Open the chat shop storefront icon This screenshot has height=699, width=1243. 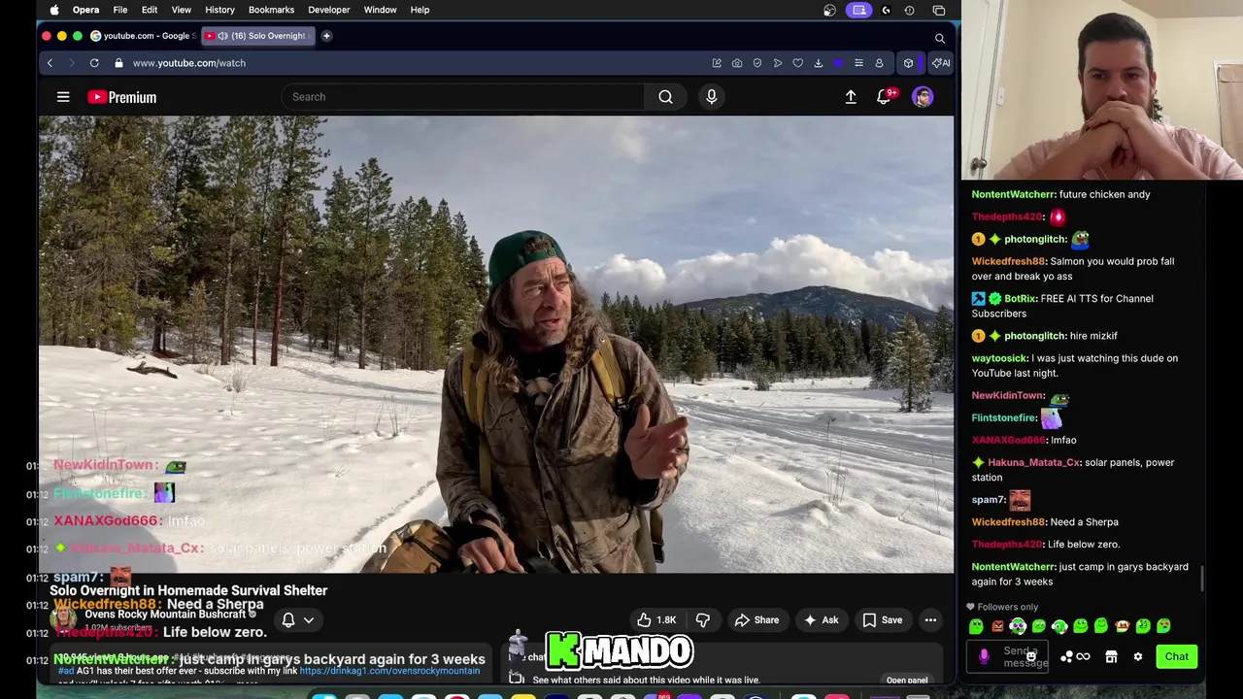pos(1111,657)
